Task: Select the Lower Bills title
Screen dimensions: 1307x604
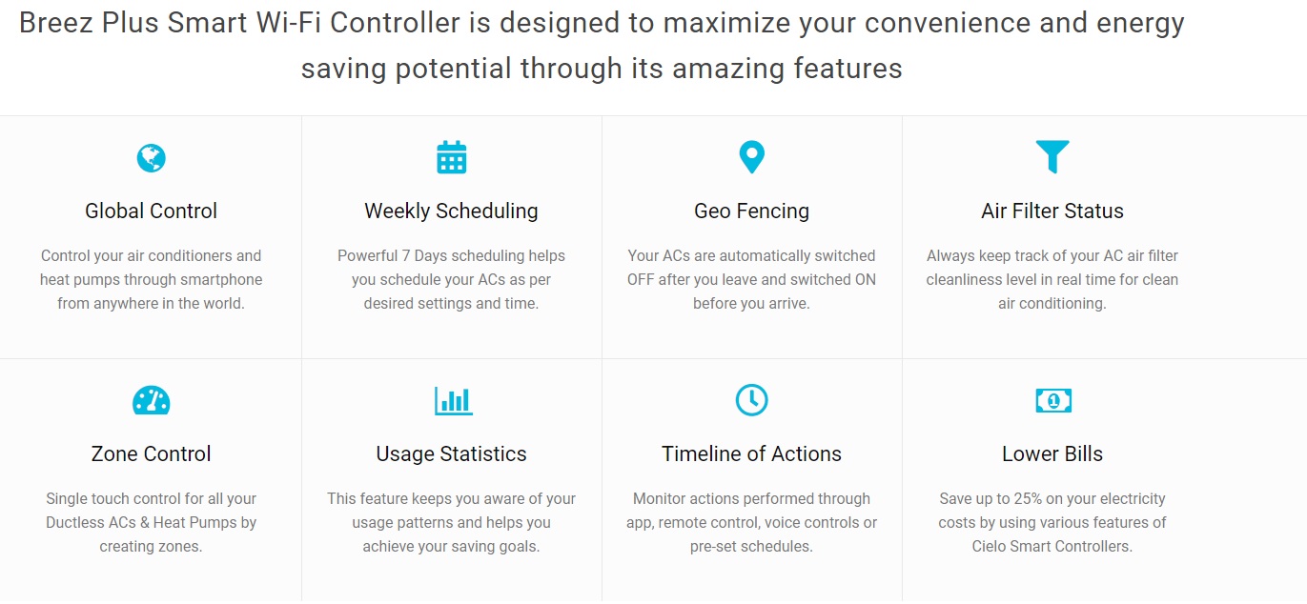Action: pyautogui.click(x=1052, y=453)
